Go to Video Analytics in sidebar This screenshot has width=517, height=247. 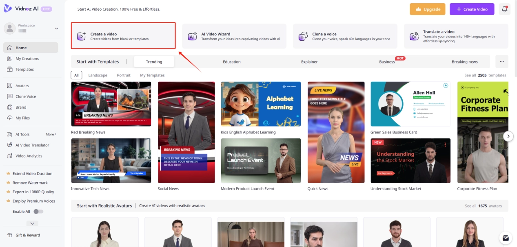click(29, 156)
